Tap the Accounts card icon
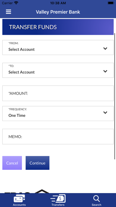 coord(19,198)
